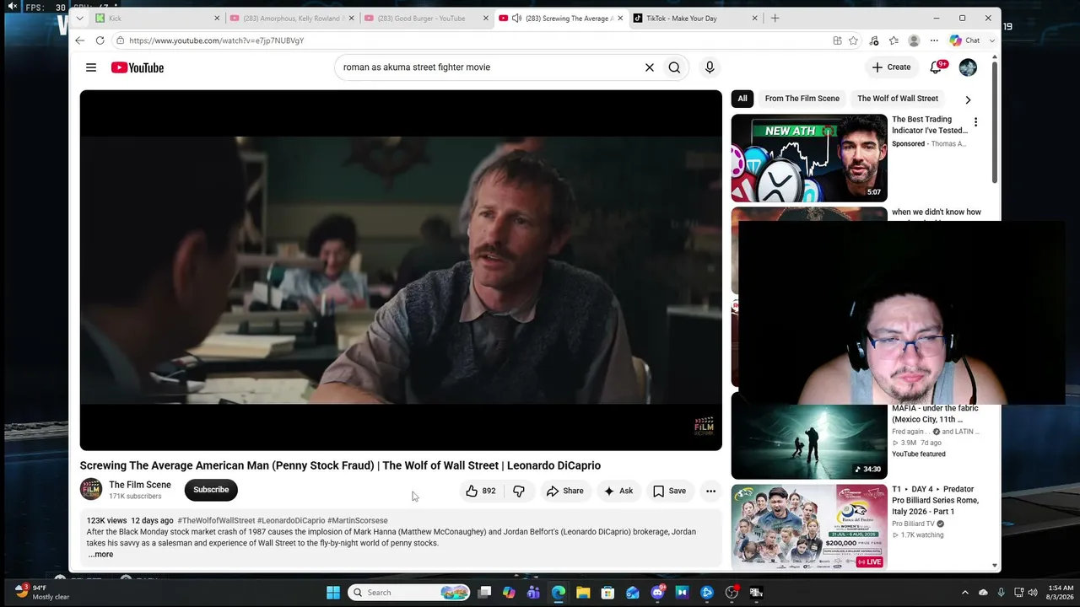Open Discord from the taskbar

coord(657,593)
